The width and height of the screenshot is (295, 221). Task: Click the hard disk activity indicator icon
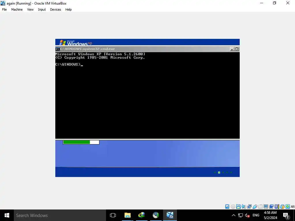(x=227, y=207)
